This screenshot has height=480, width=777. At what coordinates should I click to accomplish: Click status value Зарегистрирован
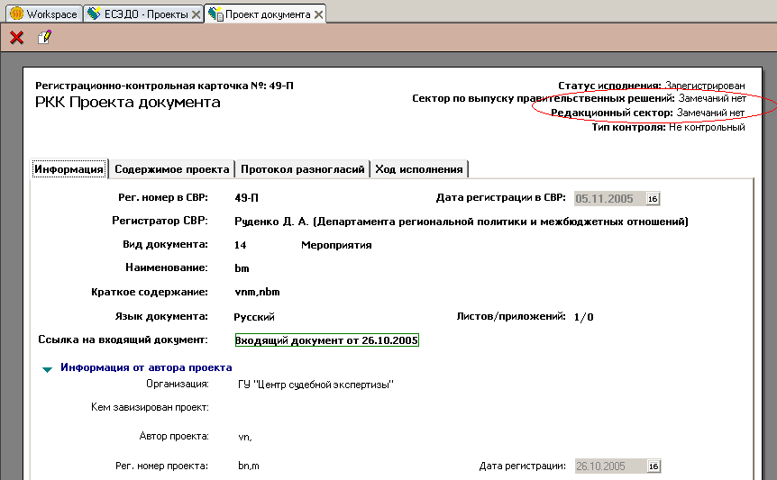(x=705, y=86)
